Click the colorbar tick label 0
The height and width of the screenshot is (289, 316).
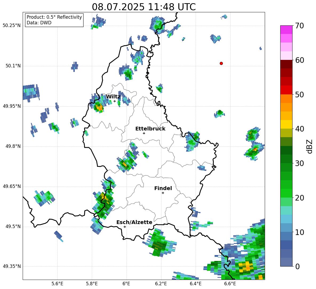[x=297, y=266]
